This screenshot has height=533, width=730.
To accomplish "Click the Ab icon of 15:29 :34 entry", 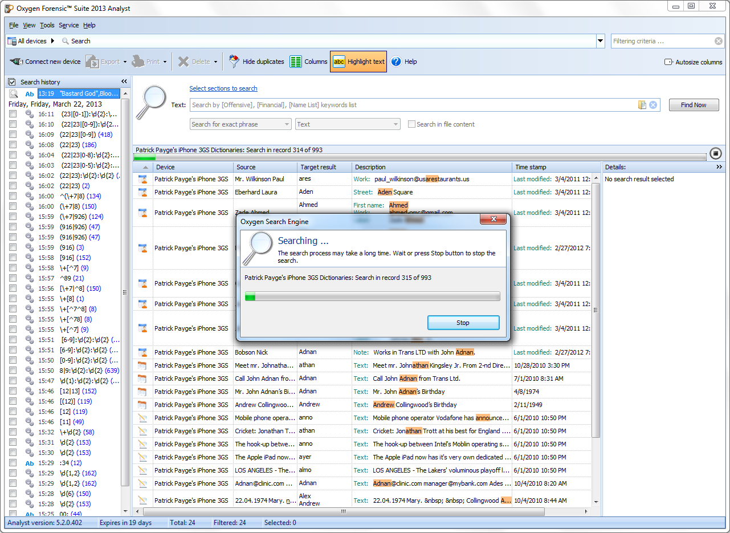I will pyautogui.click(x=30, y=463).
